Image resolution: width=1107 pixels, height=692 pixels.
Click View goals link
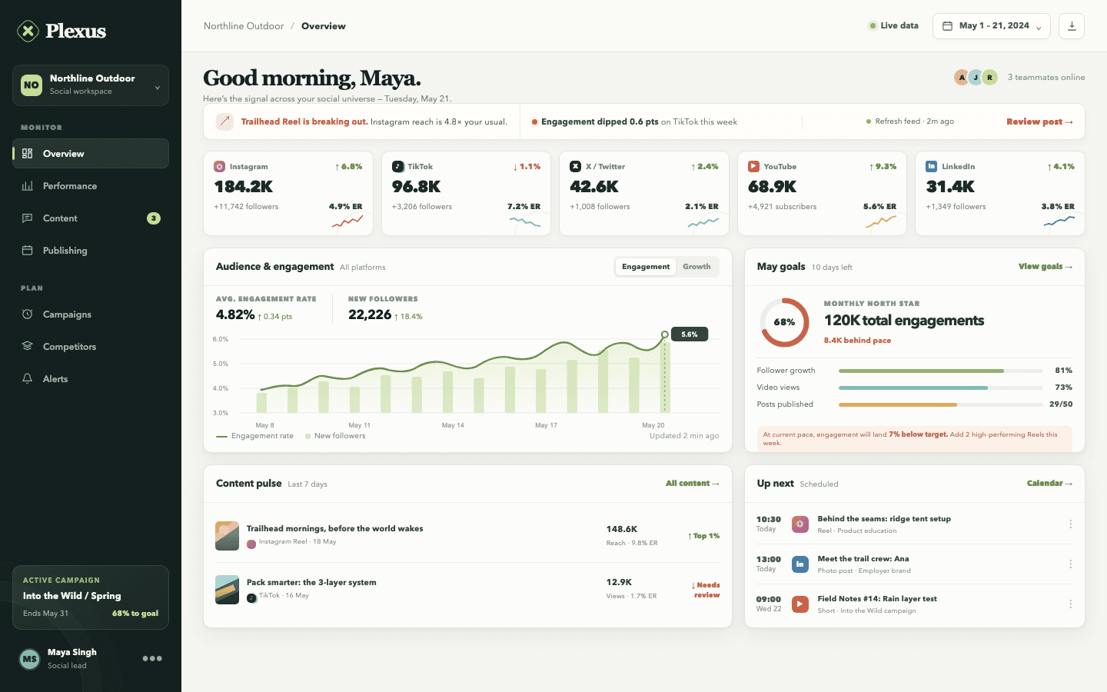tap(1045, 267)
